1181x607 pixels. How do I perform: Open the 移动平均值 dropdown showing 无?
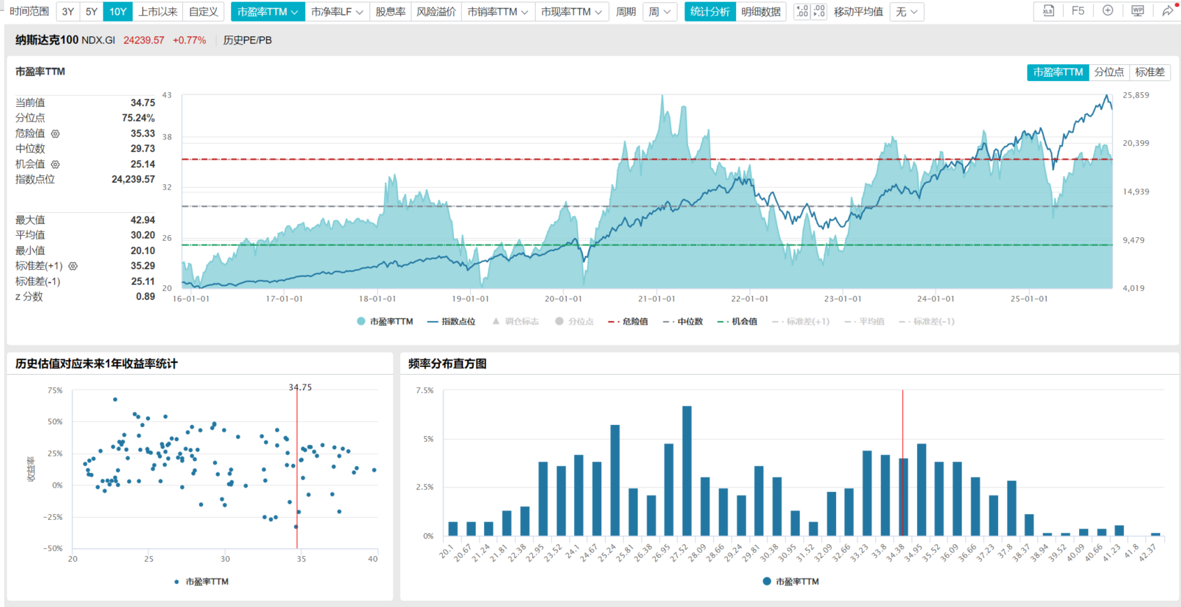pos(907,12)
